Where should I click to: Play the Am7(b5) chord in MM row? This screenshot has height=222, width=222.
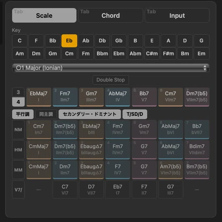(x=170, y=170)
